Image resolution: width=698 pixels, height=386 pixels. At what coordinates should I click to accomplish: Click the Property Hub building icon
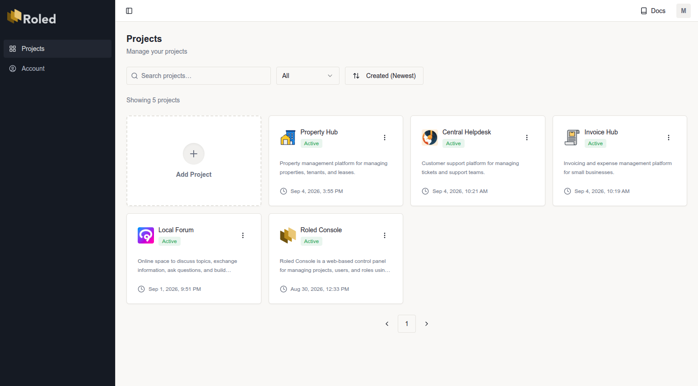(288, 138)
